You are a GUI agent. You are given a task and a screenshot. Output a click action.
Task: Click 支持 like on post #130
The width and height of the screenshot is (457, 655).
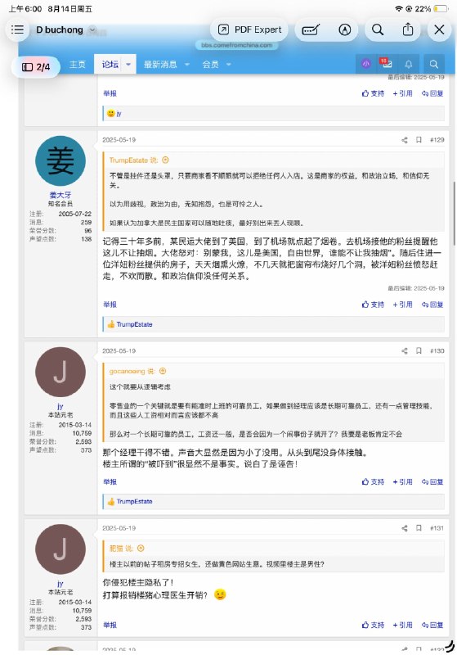pos(373,481)
